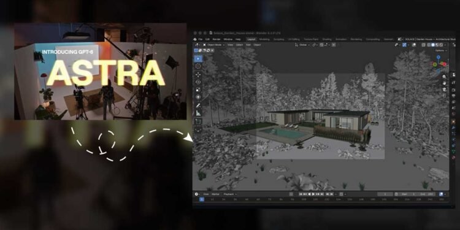Open the Edit menu in Blender
460x230 pixels.
point(208,39)
